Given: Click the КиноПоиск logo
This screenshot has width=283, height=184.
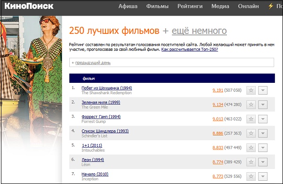Looking at the screenshot, I should (x=29, y=6).
